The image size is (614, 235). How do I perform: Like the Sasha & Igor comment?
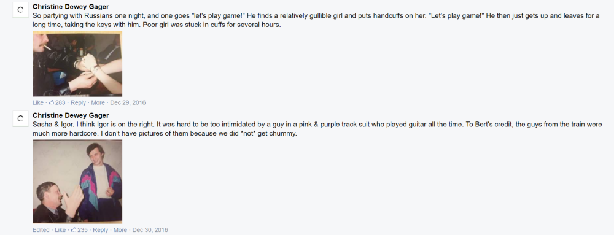click(60, 229)
